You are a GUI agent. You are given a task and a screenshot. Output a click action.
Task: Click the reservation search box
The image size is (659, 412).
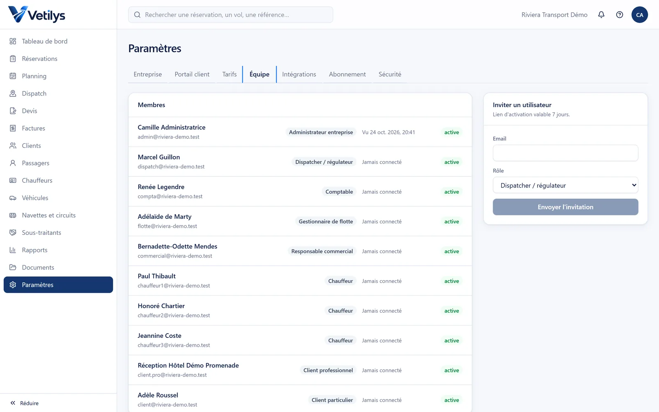231,15
